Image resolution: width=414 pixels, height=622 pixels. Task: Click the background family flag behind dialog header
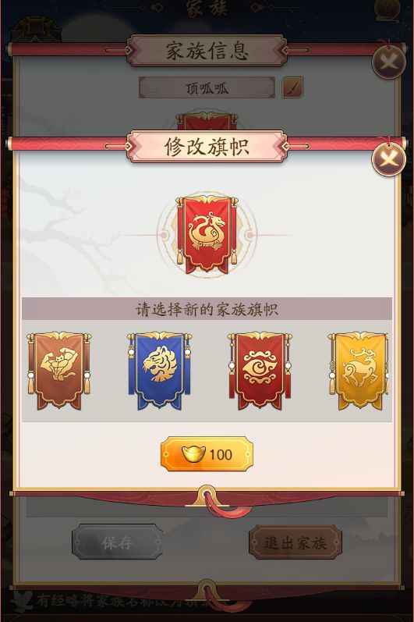pos(207,121)
